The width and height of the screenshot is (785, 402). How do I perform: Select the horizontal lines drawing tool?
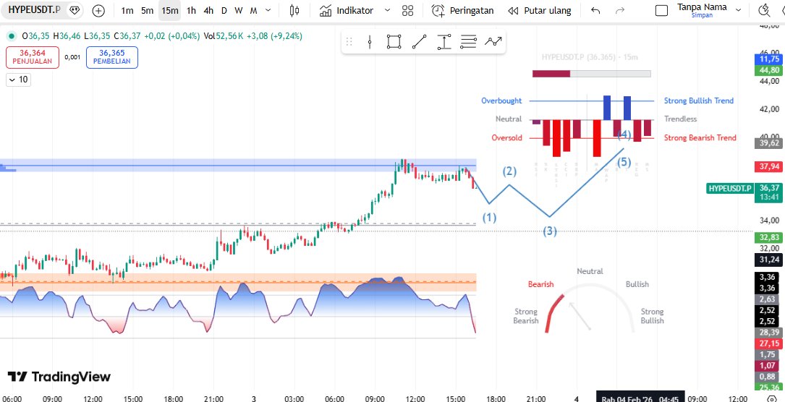(x=468, y=42)
